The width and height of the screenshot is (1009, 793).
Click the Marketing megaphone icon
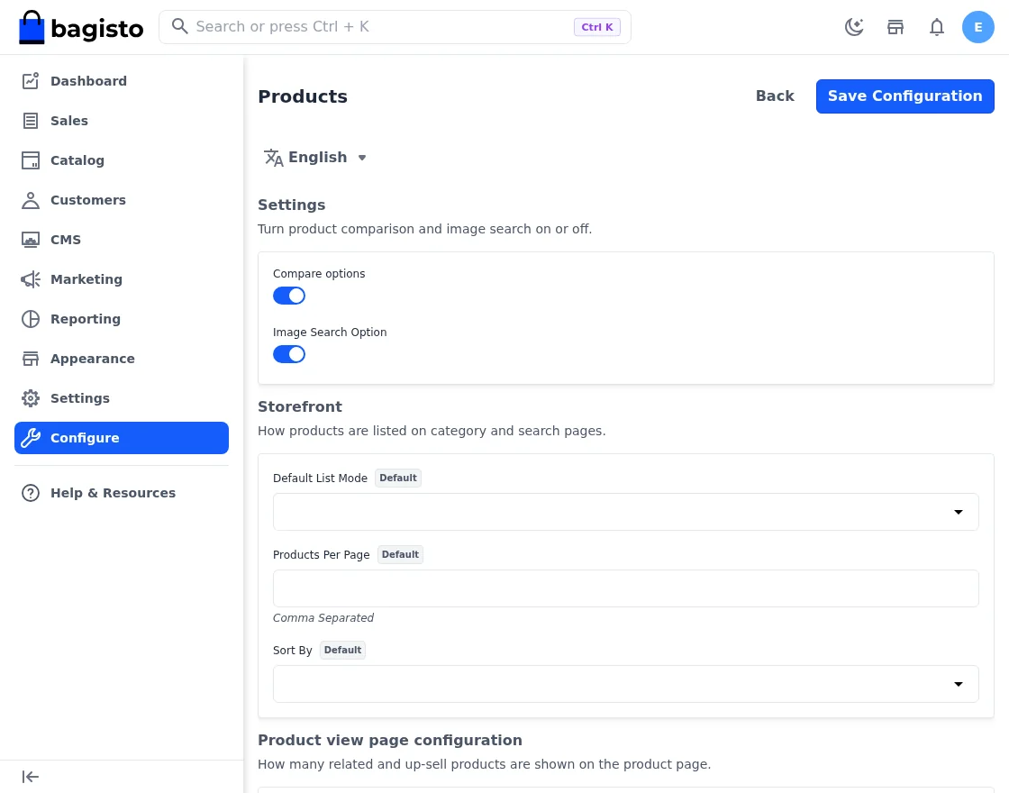pos(31,279)
